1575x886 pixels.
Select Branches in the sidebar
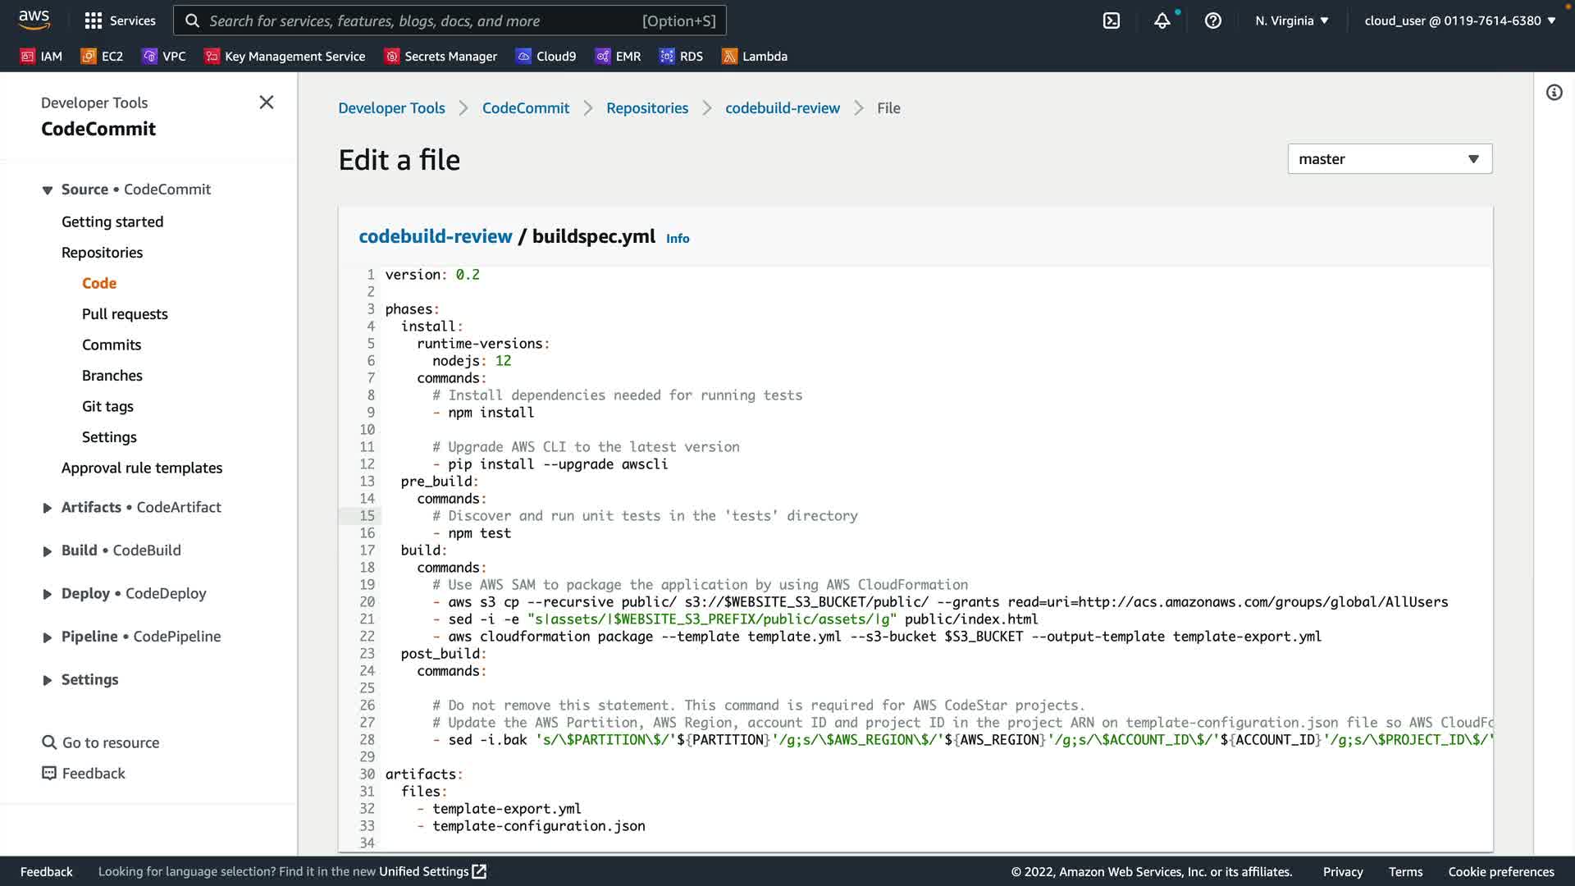click(112, 376)
